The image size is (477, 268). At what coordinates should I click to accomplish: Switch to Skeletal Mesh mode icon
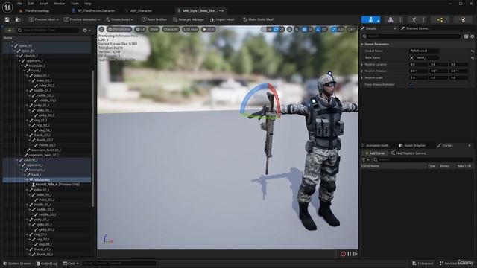click(391, 20)
